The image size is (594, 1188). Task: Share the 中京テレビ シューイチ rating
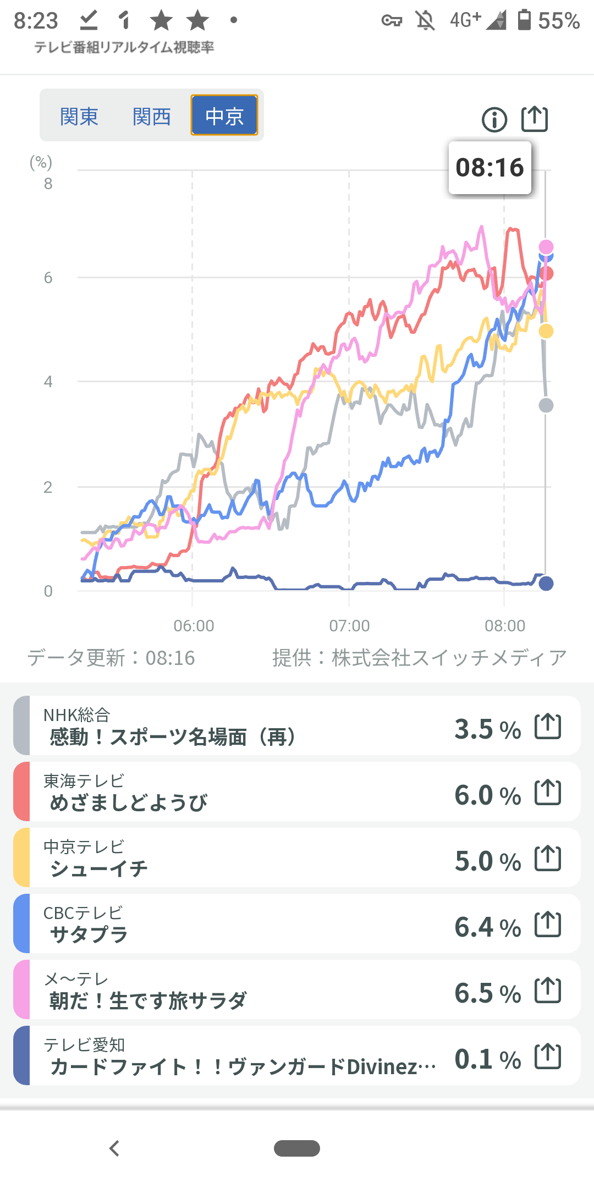tap(548, 859)
